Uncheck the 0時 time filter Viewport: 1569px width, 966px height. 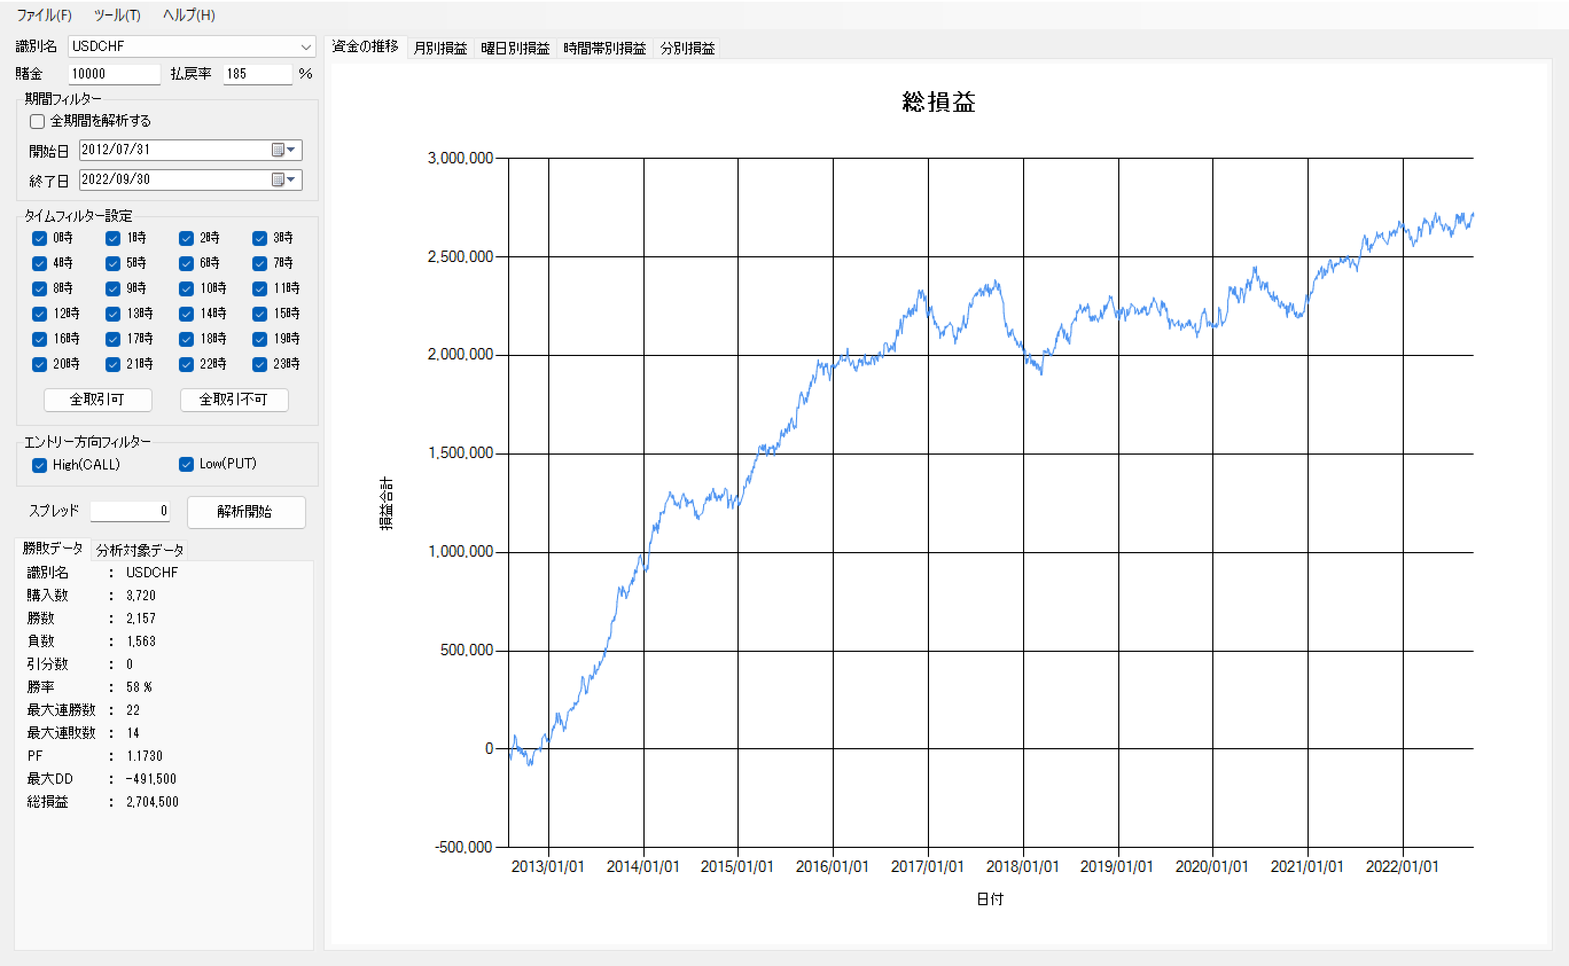coord(40,238)
